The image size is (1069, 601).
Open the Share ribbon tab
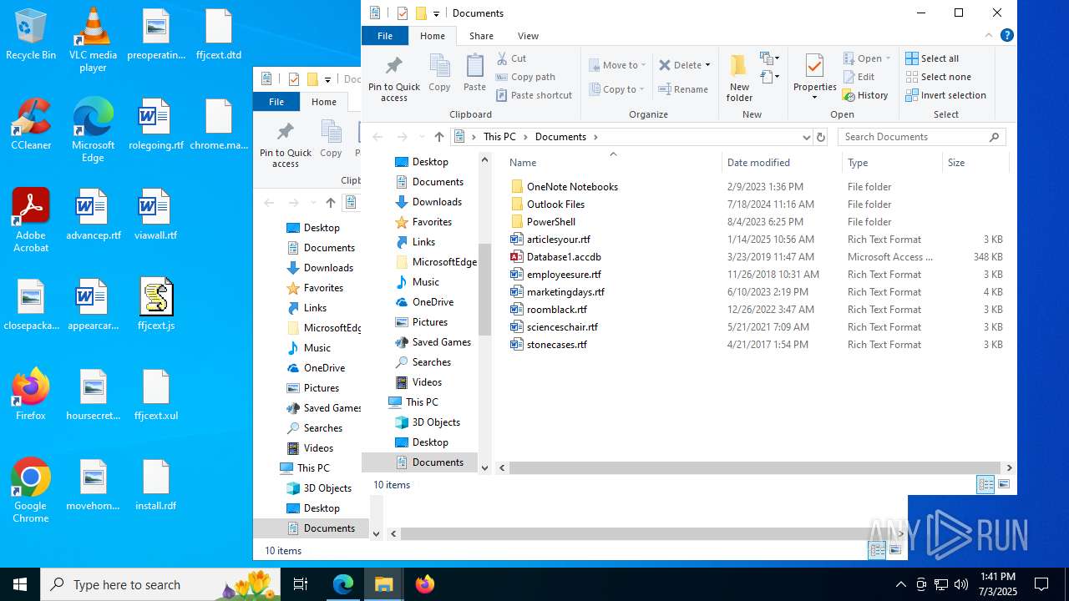pos(481,36)
